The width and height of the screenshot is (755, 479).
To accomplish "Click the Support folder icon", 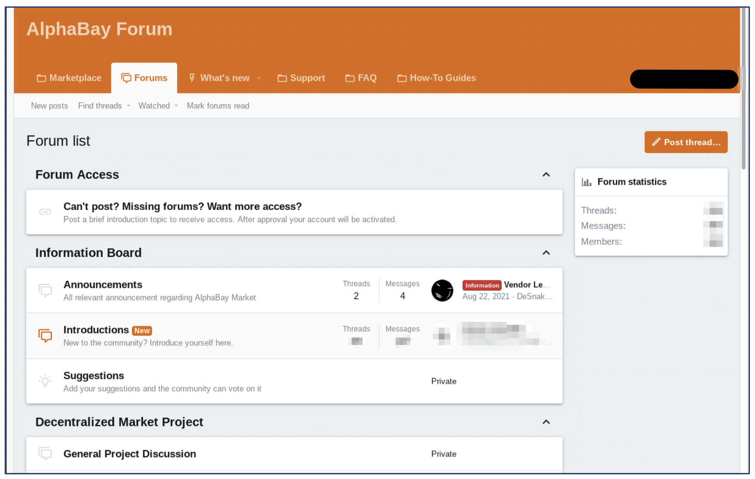I will 282,78.
